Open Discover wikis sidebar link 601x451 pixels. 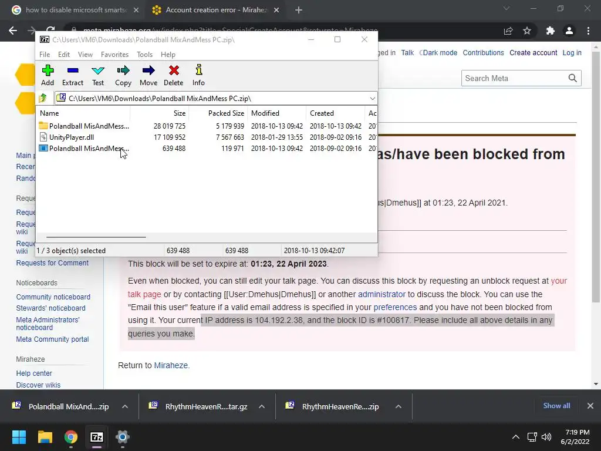coord(38,385)
